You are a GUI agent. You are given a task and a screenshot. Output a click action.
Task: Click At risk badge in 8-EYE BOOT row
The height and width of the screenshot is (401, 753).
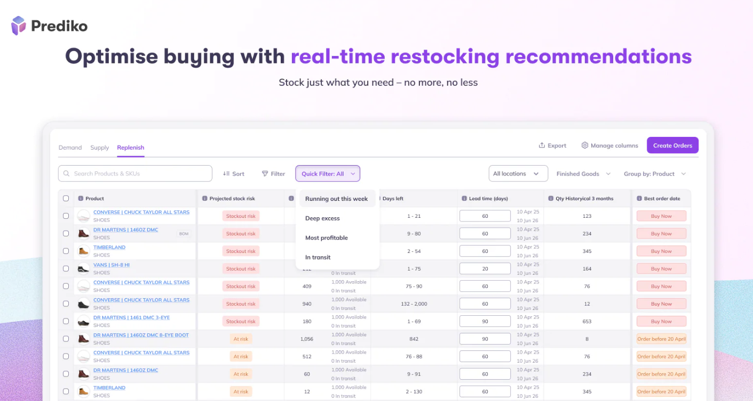coord(241,339)
